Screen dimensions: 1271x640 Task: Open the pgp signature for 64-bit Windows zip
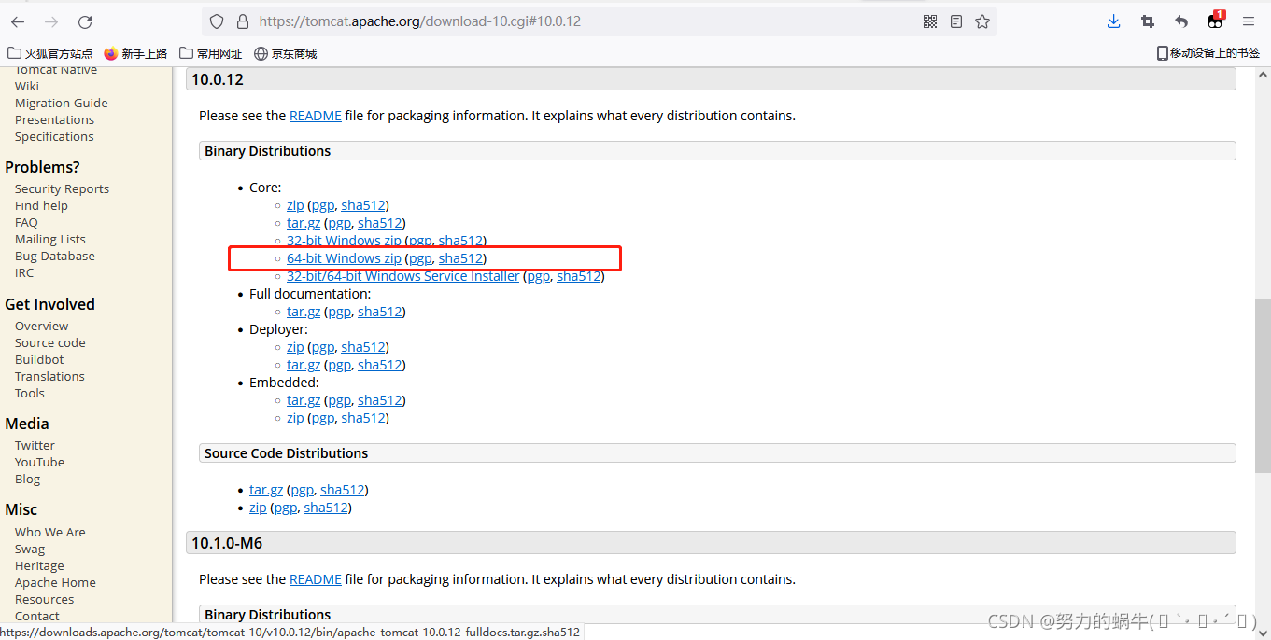(420, 258)
